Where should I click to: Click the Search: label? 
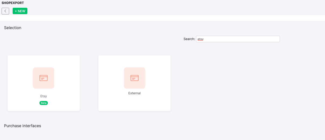(x=189, y=39)
